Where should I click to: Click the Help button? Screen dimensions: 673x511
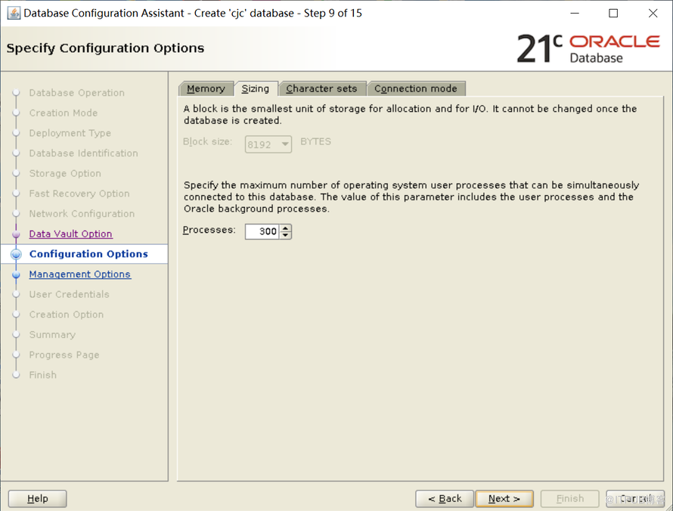click(37, 499)
